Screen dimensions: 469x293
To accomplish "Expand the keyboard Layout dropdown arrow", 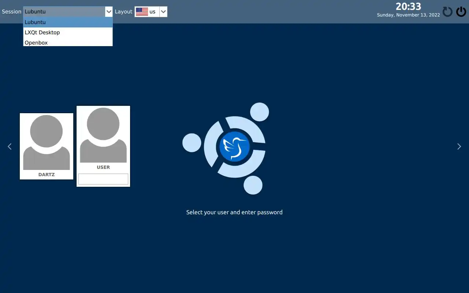I will click(x=163, y=12).
